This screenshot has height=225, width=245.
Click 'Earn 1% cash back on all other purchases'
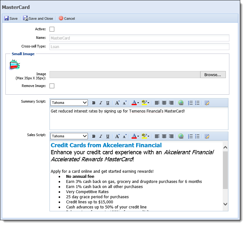[104, 187]
